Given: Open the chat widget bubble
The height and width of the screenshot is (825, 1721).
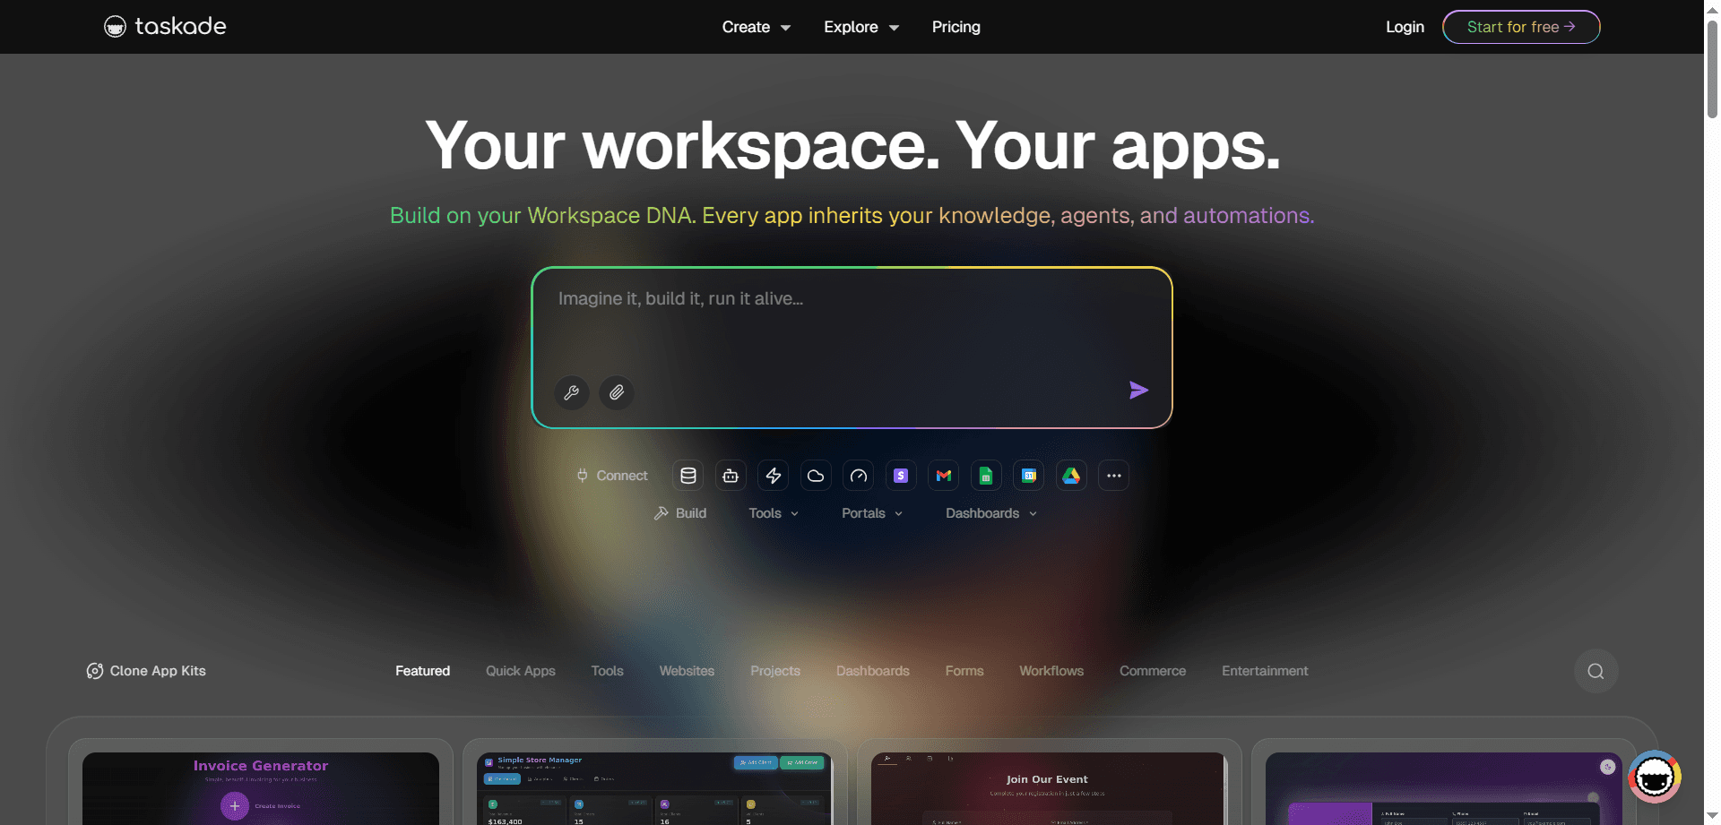Looking at the screenshot, I should coord(1654,776).
